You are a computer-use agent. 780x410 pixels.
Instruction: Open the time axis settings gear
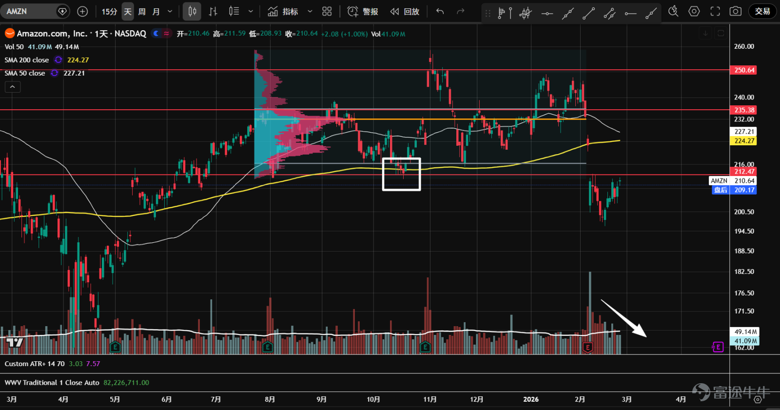[x=758, y=399]
